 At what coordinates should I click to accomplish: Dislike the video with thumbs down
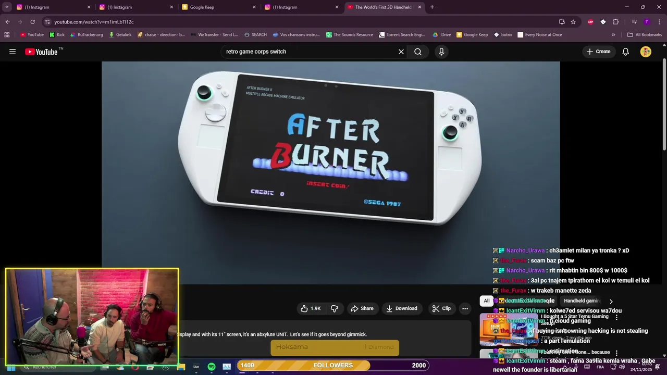point(335,308)
